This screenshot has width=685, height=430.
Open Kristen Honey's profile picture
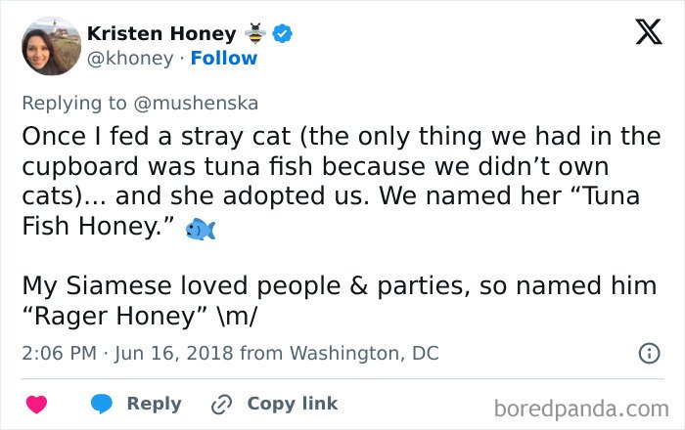coord(49,46)
